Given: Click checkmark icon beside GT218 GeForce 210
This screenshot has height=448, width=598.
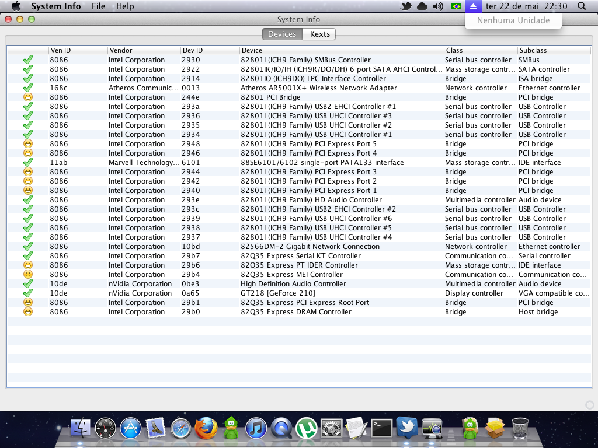Looking at the screenshot, I should tap(27, 293).
